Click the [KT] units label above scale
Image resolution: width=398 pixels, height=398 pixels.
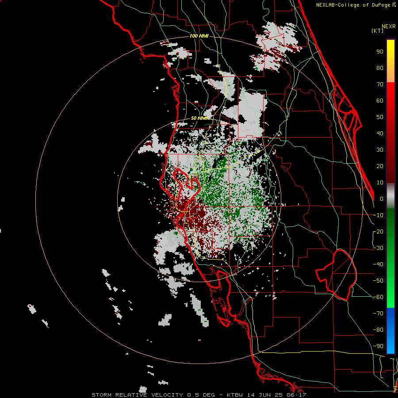click(x=378, y=31)
